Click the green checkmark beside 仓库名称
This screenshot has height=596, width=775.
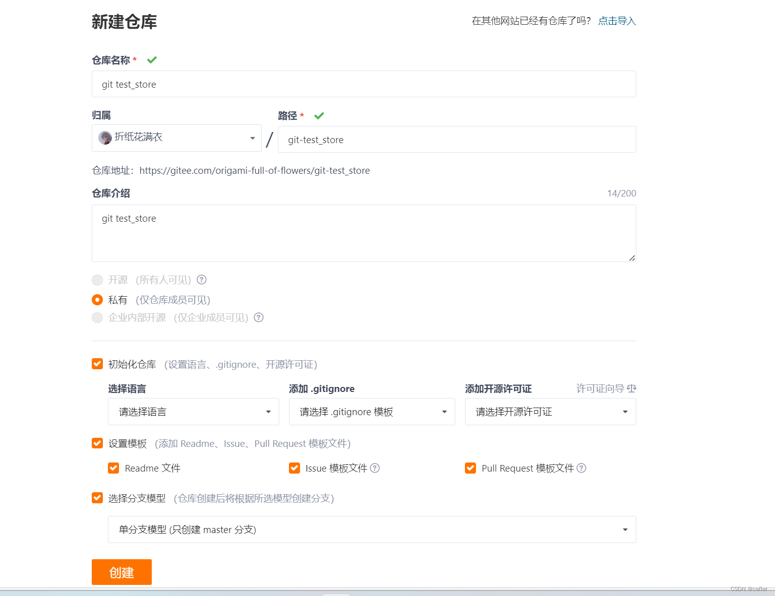(x=151, y=59)
